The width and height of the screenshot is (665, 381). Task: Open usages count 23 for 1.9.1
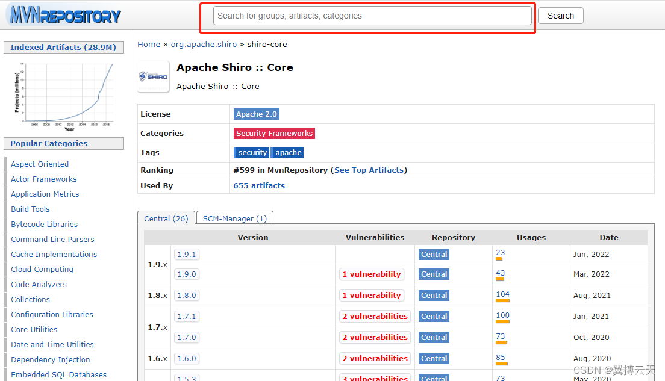click(501, 253)
